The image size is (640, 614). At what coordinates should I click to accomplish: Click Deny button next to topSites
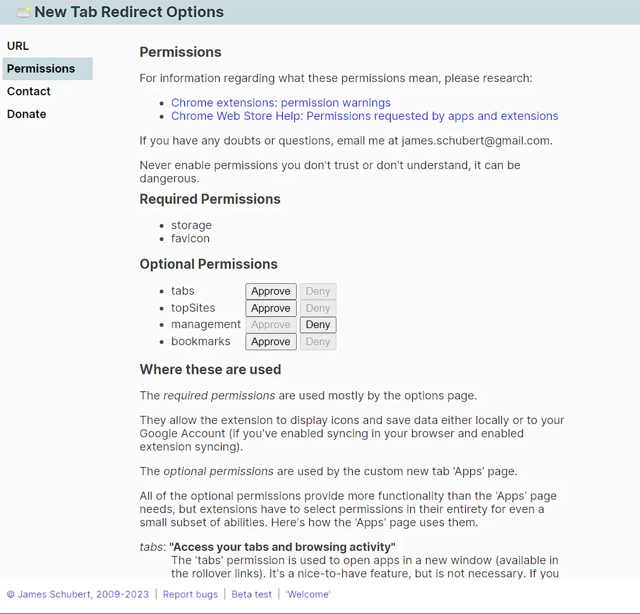point(317,309)
